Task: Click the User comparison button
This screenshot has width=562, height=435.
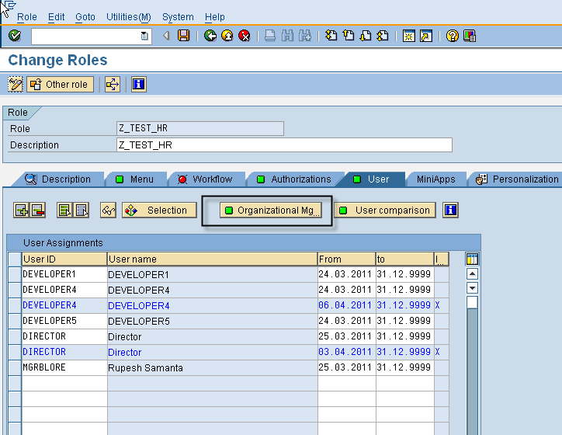Action: click(385, 210)
